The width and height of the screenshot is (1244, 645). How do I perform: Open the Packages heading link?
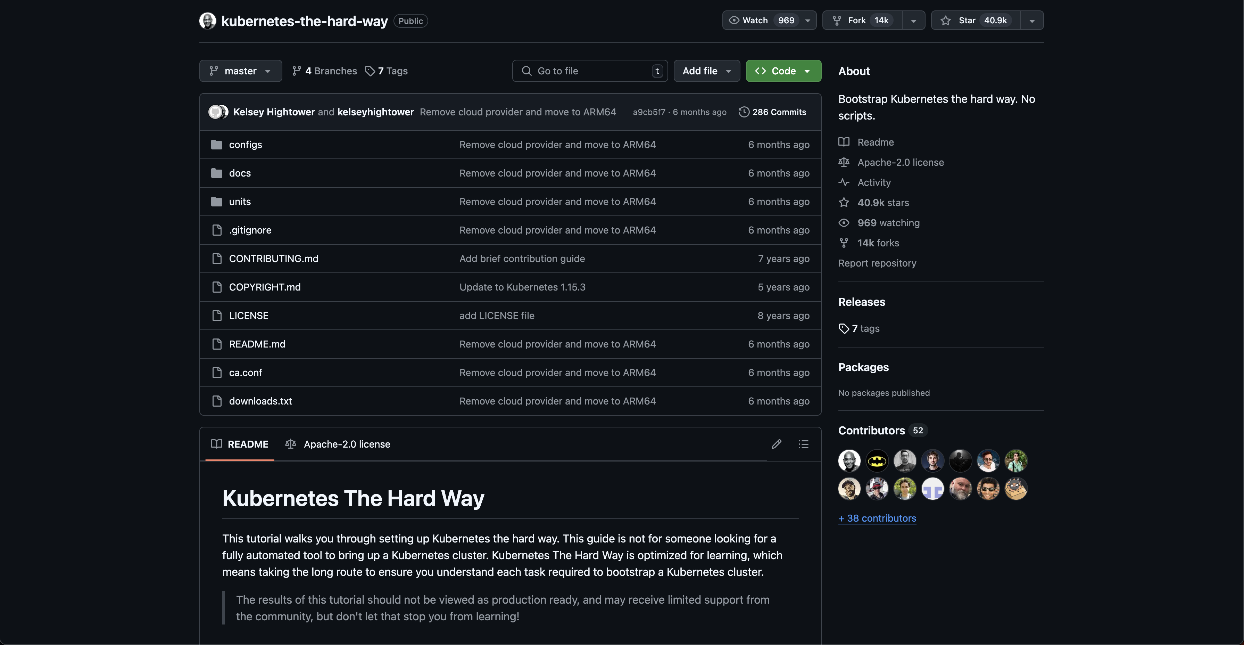(x=863, y=368)
